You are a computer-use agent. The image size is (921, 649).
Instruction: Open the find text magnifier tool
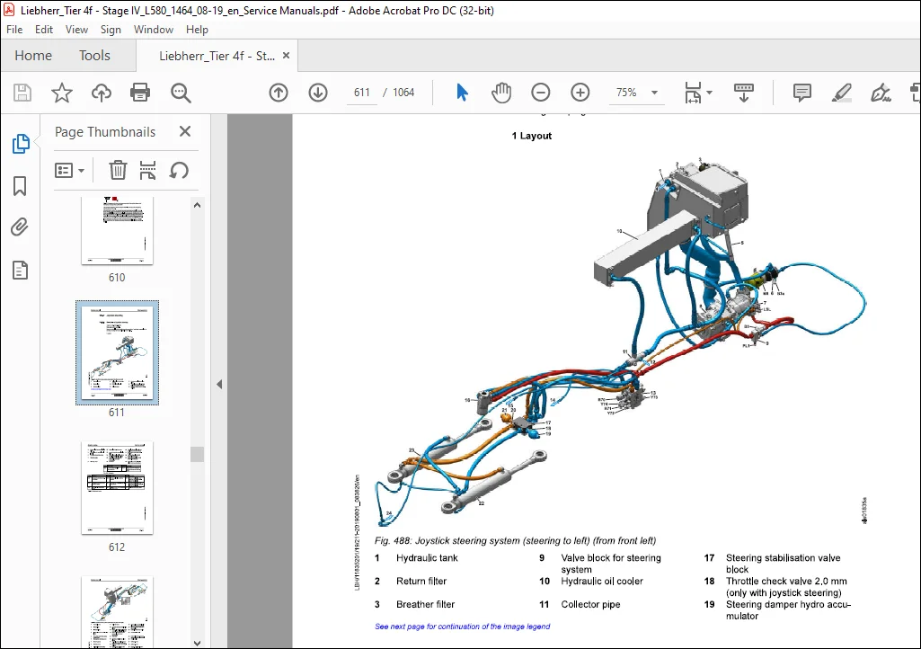181,93
